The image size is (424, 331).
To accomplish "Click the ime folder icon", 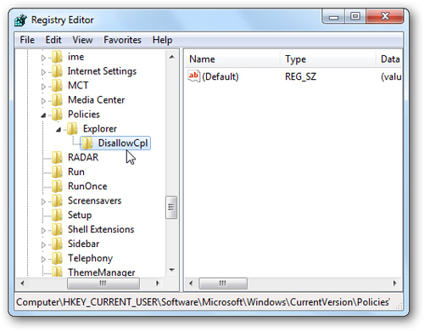I will coord(57,57).
